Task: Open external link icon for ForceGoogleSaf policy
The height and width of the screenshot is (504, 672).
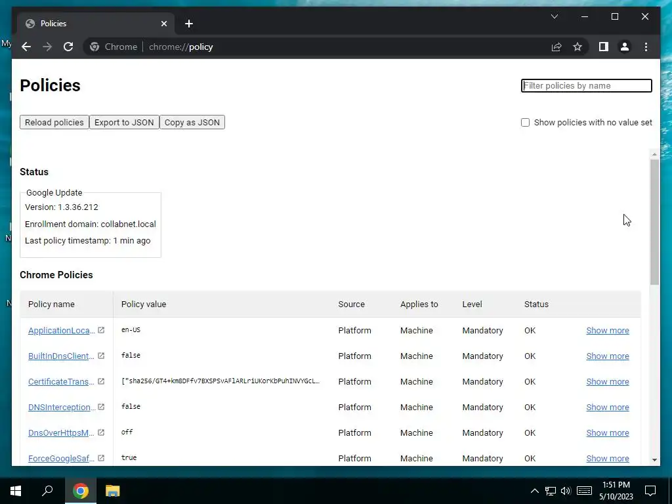Action: [101, 457]
